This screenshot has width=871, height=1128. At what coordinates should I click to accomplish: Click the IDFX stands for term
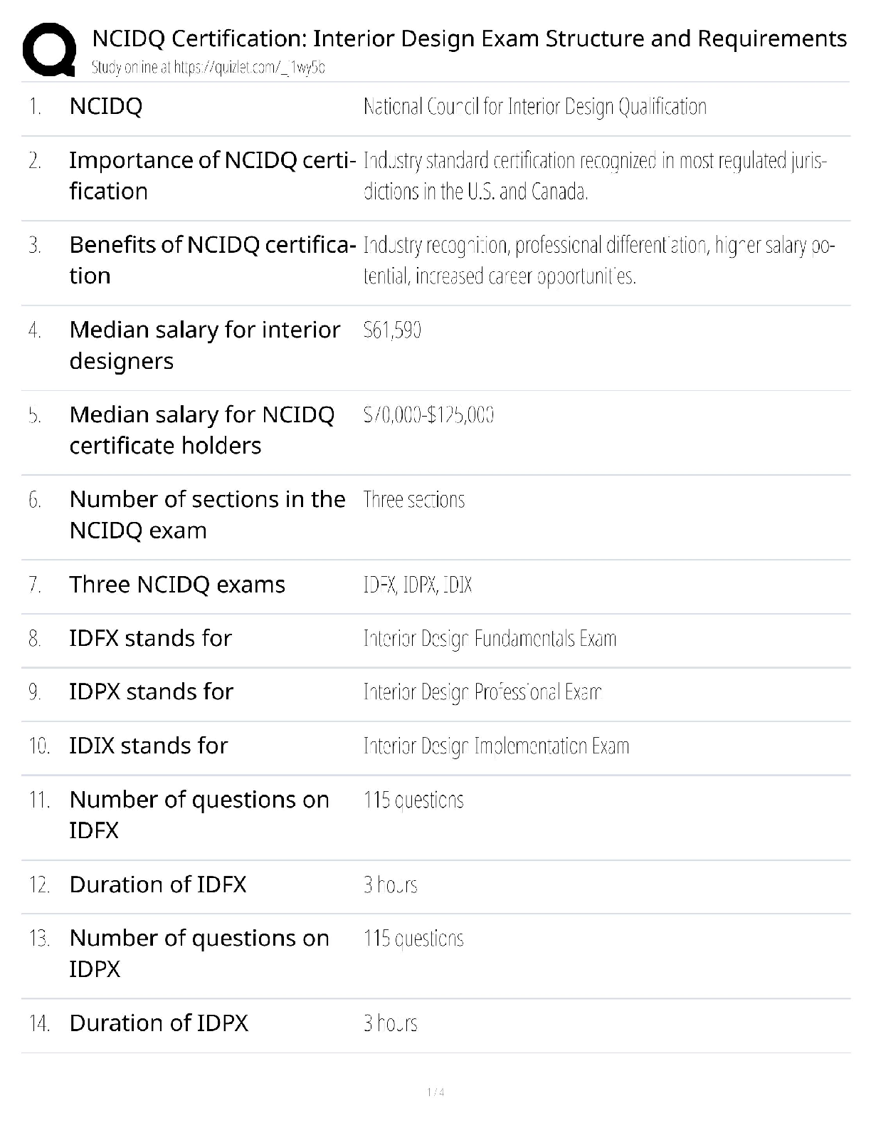(x=150, y=638)
